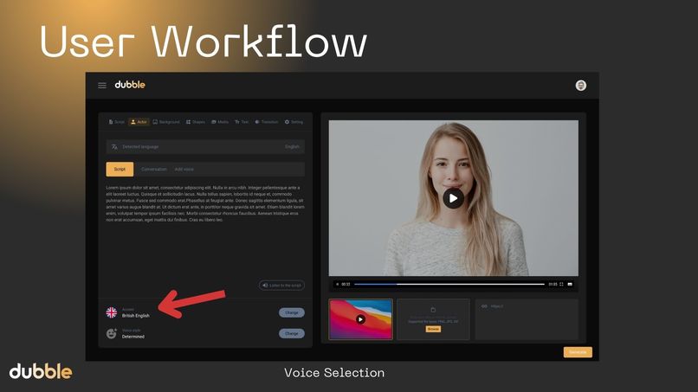Open the Setting tab
This screenshot has width=698, height=392.
tap(294, 122)
